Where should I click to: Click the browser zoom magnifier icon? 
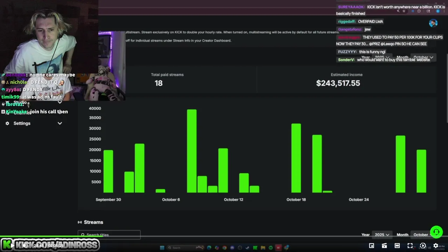click(398, 11)
